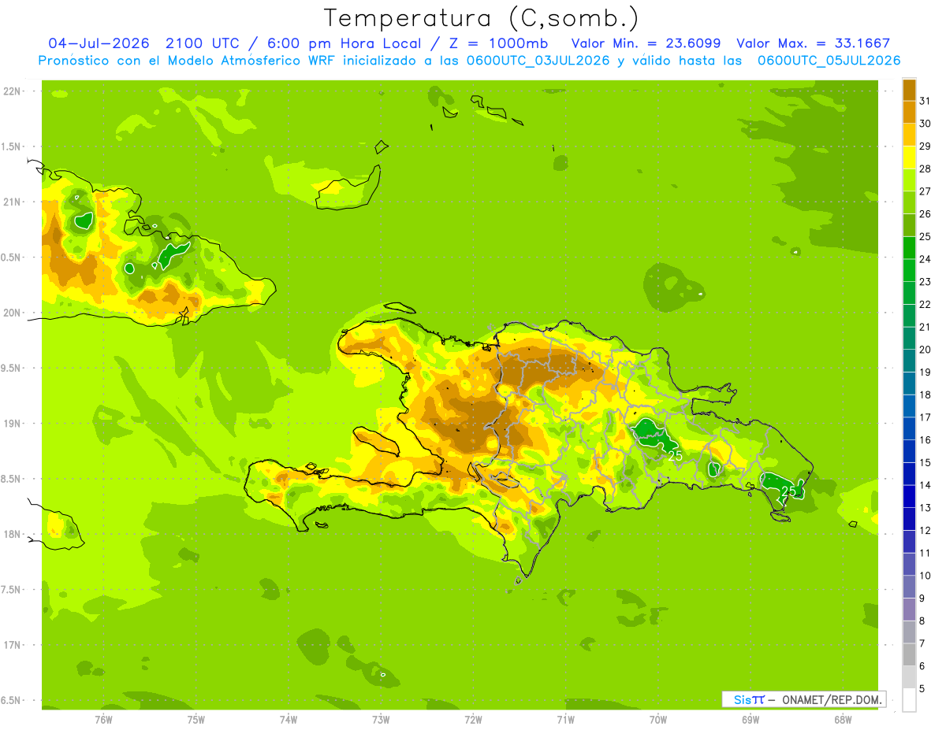Click the legend band between 12 and 13
This screenshot has height=730, width=946.
909,520
